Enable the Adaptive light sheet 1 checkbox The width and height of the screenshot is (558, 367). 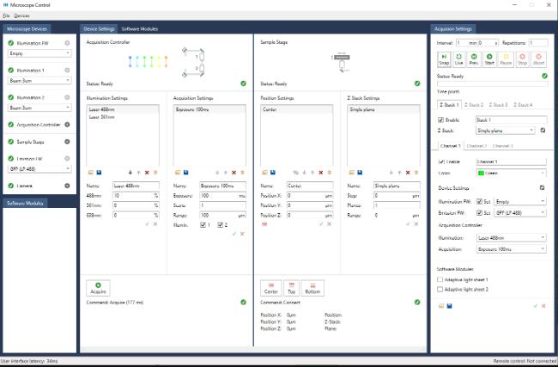[x=440, y=278]
